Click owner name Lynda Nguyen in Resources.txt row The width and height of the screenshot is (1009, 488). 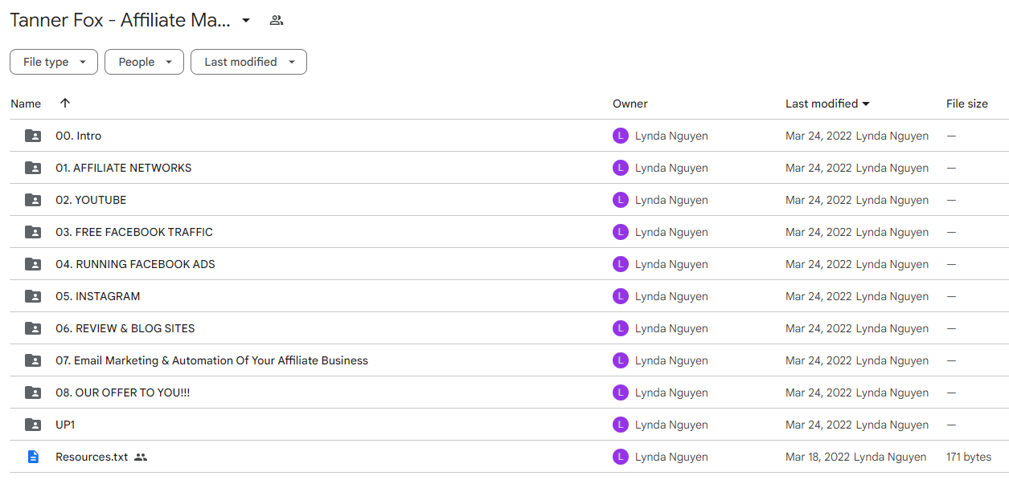(671, 457)
